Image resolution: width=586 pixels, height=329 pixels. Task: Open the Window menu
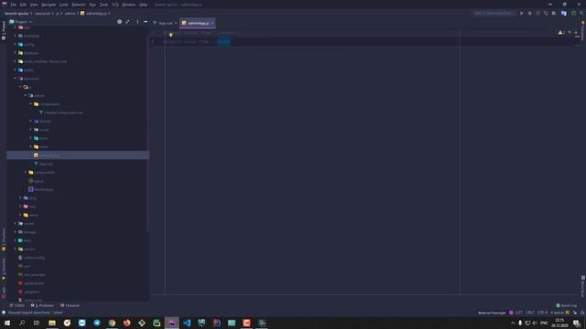[129, 5]
